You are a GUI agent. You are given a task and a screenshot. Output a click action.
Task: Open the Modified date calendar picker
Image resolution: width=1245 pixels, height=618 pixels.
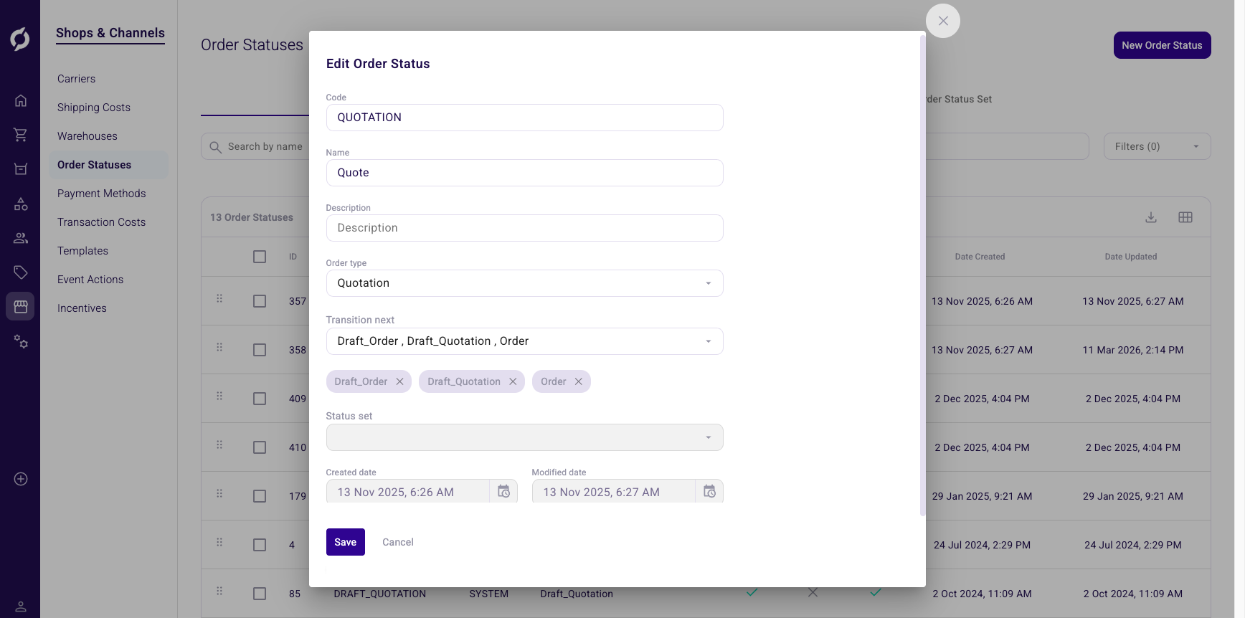tap(709, 492)
